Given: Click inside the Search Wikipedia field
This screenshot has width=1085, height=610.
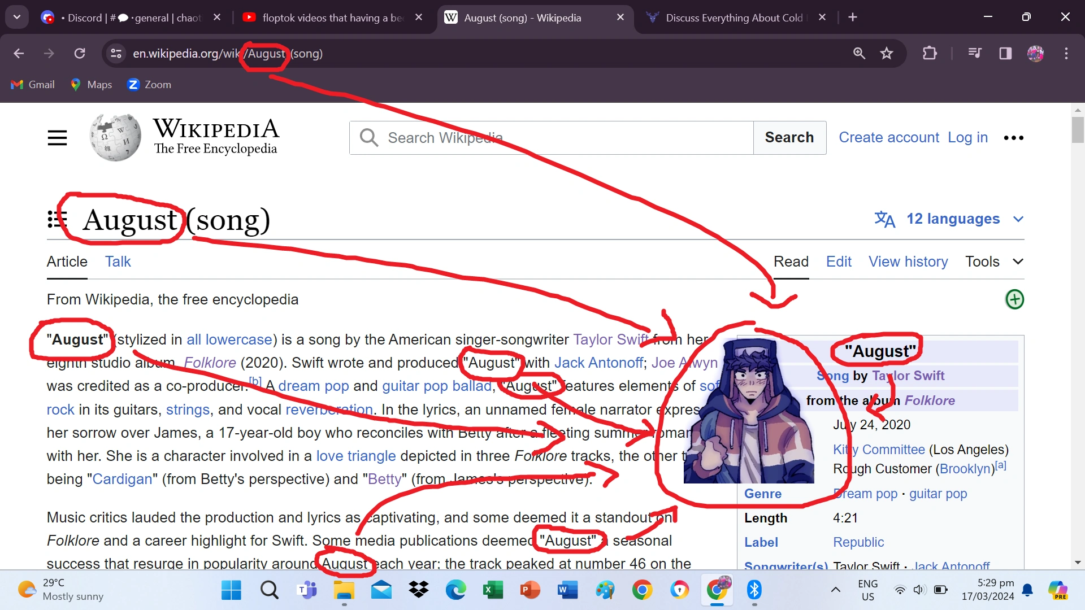Looking at the screenshot, I should (x=551, y=137).
